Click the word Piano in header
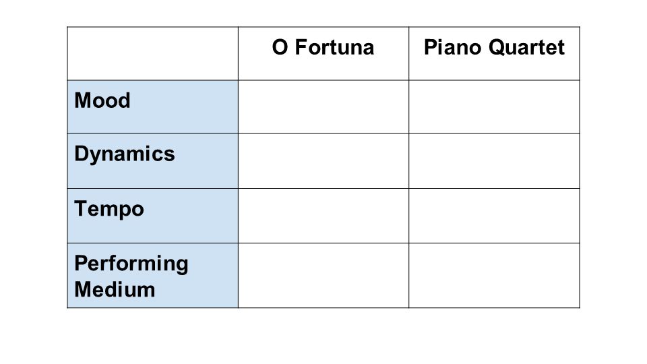The width and height of the screenshot is (647, 364). 453,47
